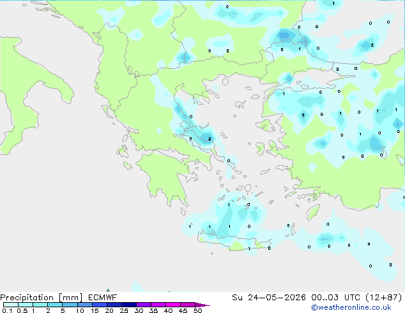Click the "45" legend label
The width and height of the screenshot is (405, 313).
[183, 310]
